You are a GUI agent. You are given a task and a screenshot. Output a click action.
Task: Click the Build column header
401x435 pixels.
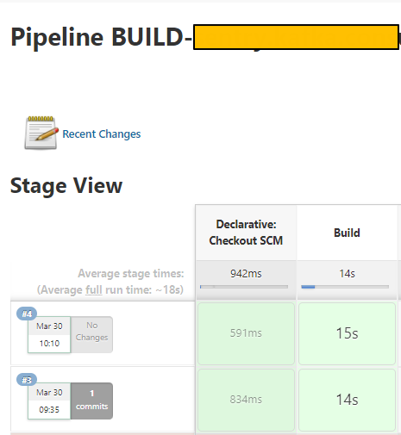click(347, 233)
